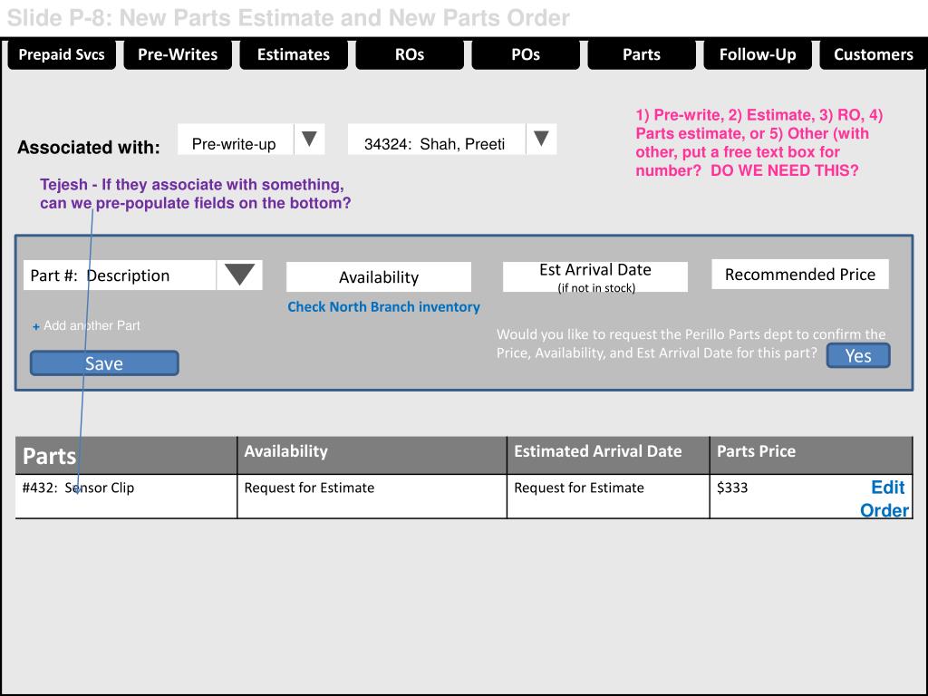
Task: Open Check North Branch inventory link
Action: click(x=383, y=306)
